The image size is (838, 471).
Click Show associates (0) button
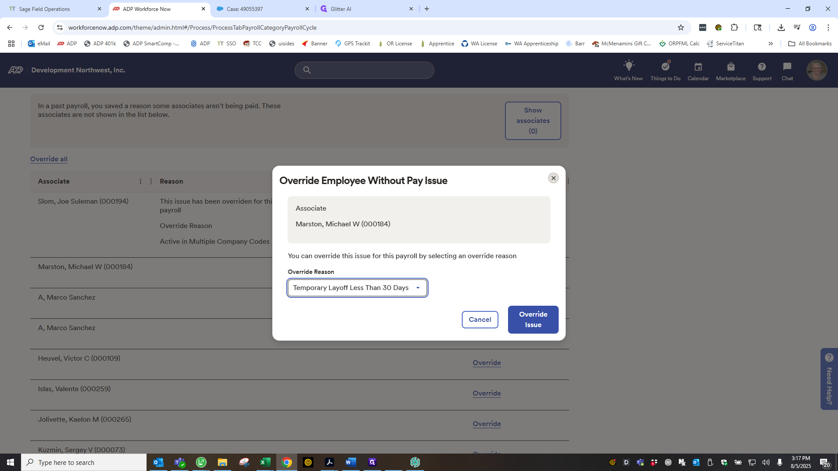(x=533, y=121)
